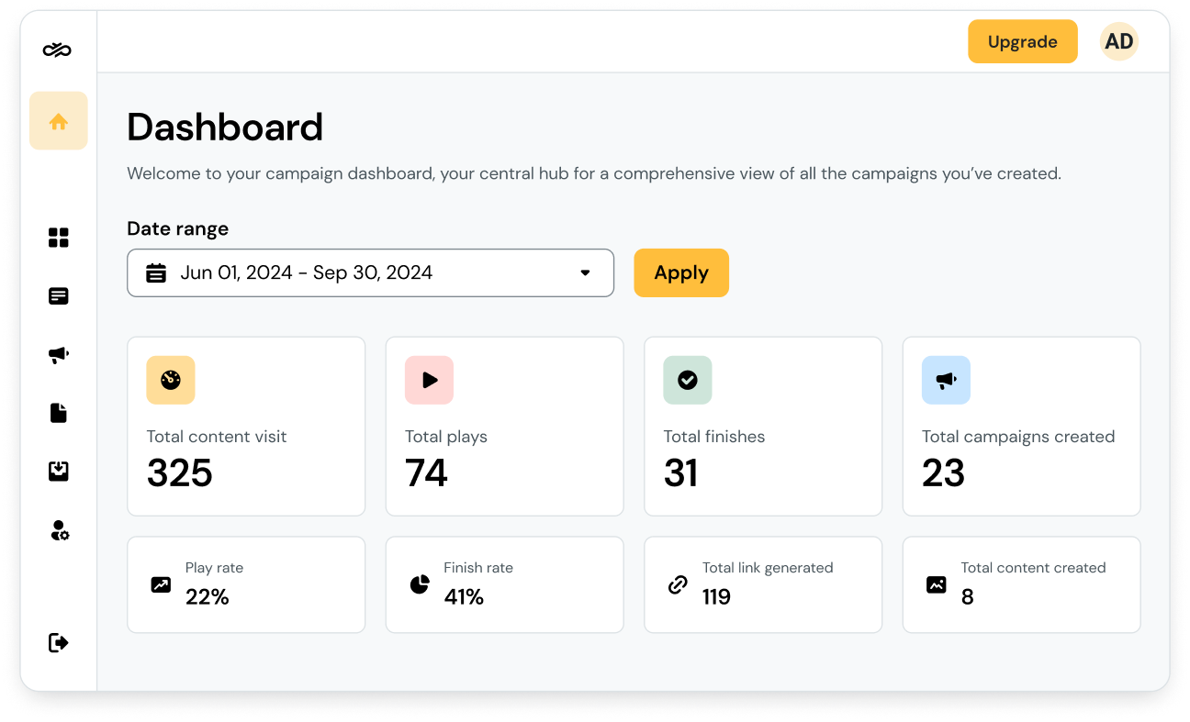The width and height of the screenshot is (1190, 722).
Task: Click the checkmark icon on Total finishes card
Action: click(x=687, y=380)
